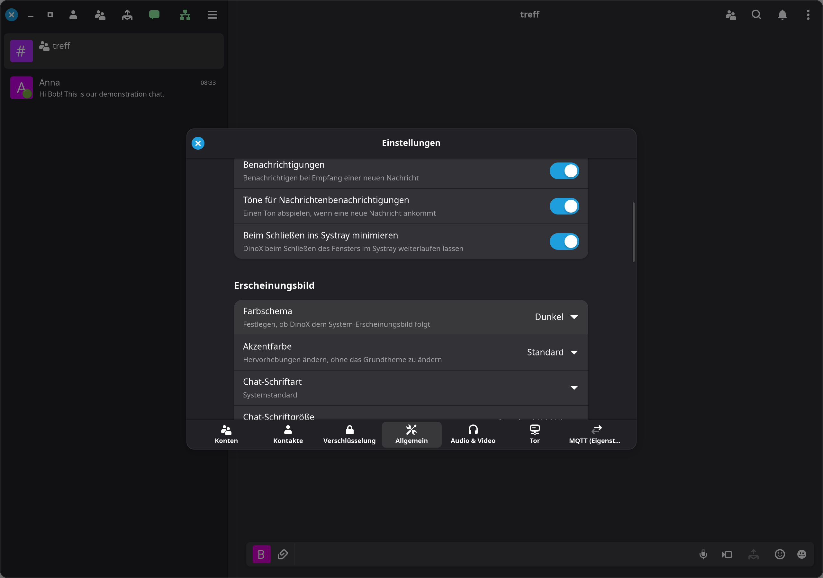Focus the chat message input field
The image size is (823, 578).
495,554
